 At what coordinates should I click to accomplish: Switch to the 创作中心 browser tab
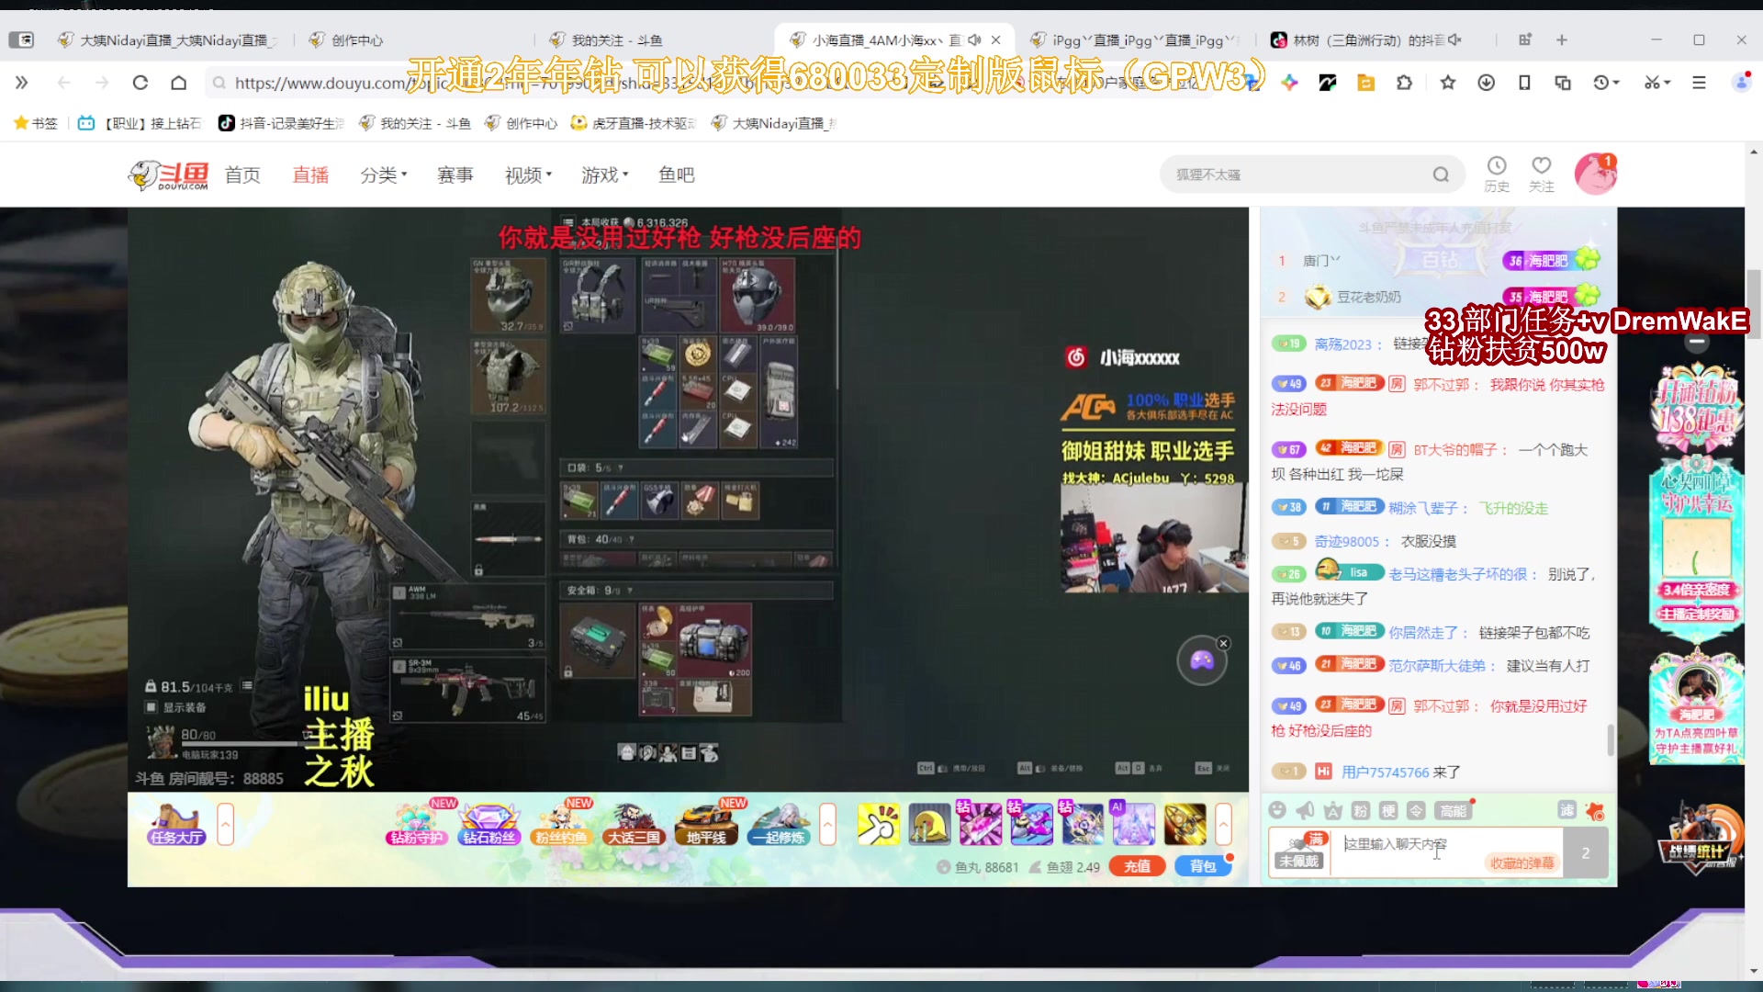tap(356, 40)
